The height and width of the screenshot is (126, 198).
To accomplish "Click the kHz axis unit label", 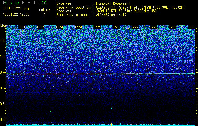I will pos(3,26).
